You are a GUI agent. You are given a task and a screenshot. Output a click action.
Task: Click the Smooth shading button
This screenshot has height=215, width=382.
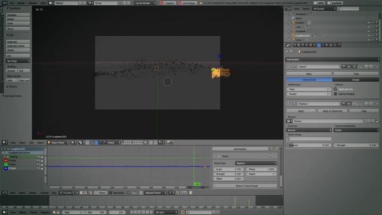point(11,70)
